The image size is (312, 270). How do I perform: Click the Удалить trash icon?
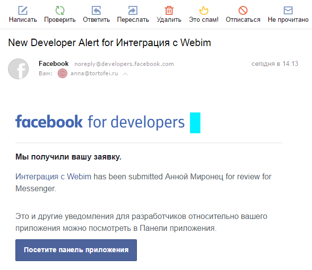pyautogui.click(x=169, y=10)
